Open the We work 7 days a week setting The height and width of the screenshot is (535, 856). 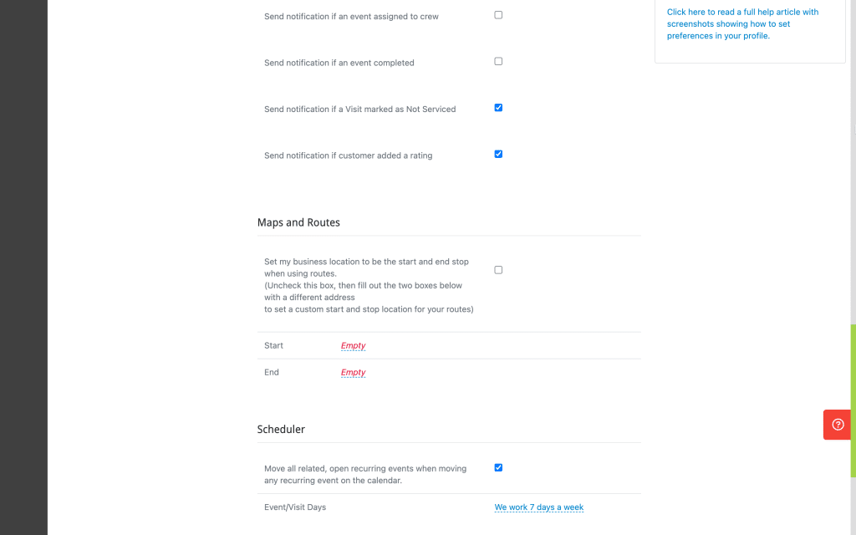pos(539,507)
